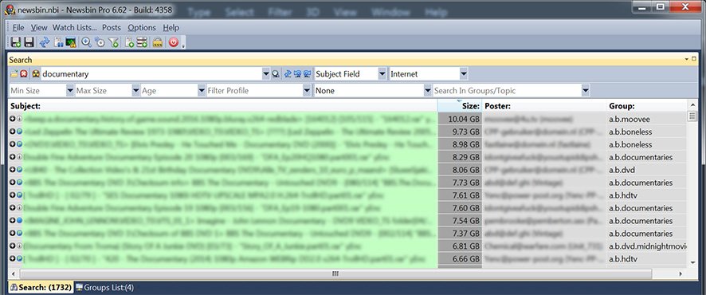Click the status icon of the 10.04 GB row
This screenshot has width=706, height=295.
pos(19,119)
